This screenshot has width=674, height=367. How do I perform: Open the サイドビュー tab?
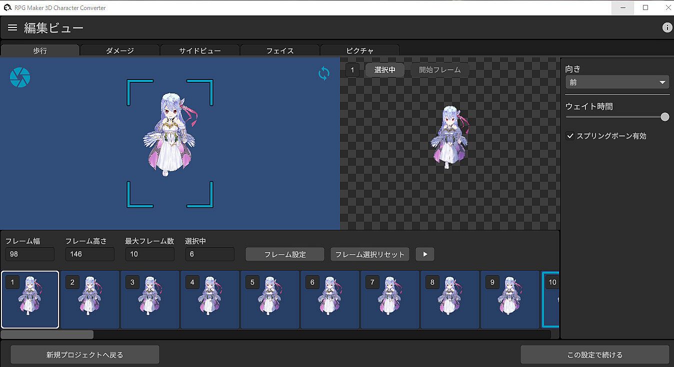(200, 50)
